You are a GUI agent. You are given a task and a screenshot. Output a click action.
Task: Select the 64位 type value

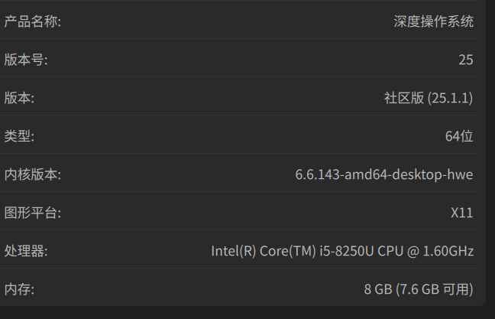[459, 136]
